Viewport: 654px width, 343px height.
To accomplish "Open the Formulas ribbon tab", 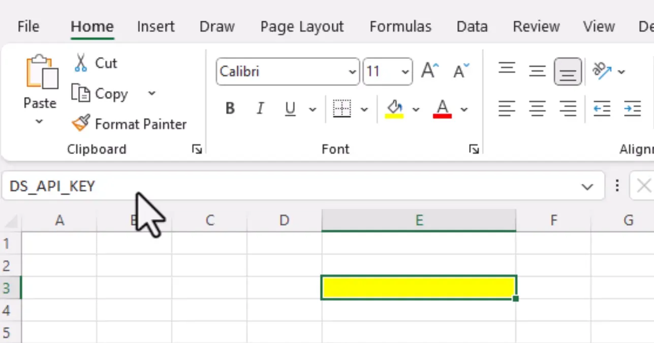I will coord(400,26).
